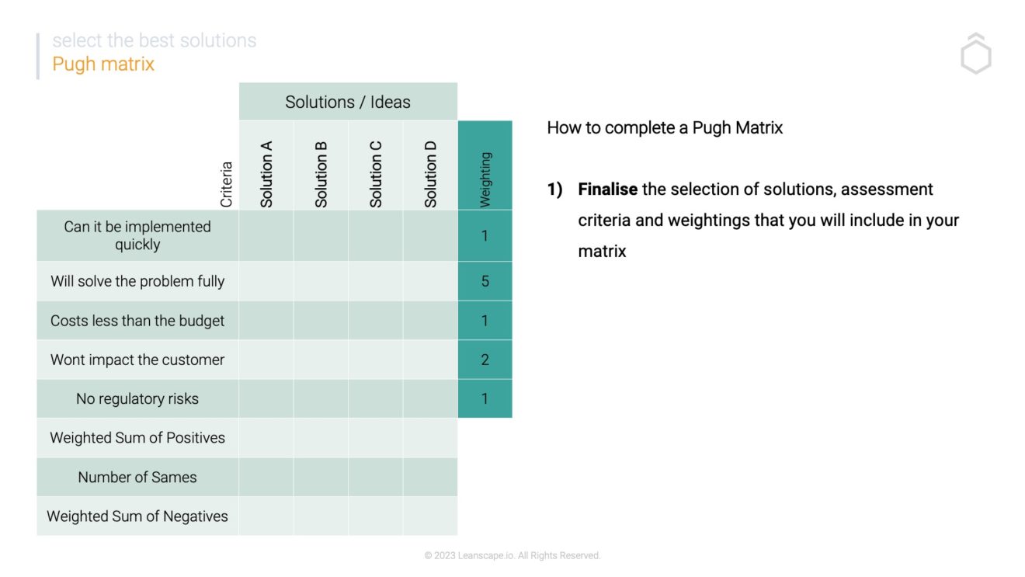Click the Number of Sames row label

(137, 477)
